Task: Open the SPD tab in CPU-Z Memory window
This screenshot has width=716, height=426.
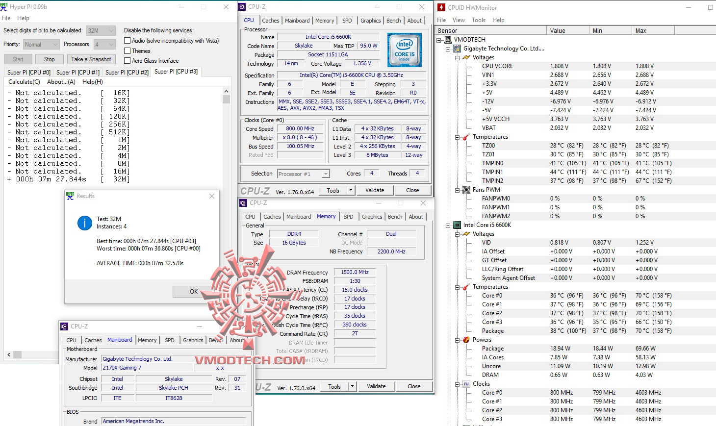Action: click(349, 217)
